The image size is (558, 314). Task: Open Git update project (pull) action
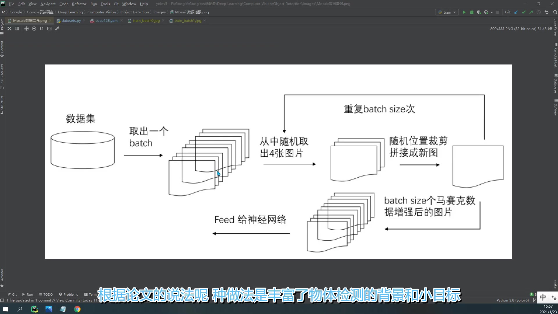(x=516, y=12)
